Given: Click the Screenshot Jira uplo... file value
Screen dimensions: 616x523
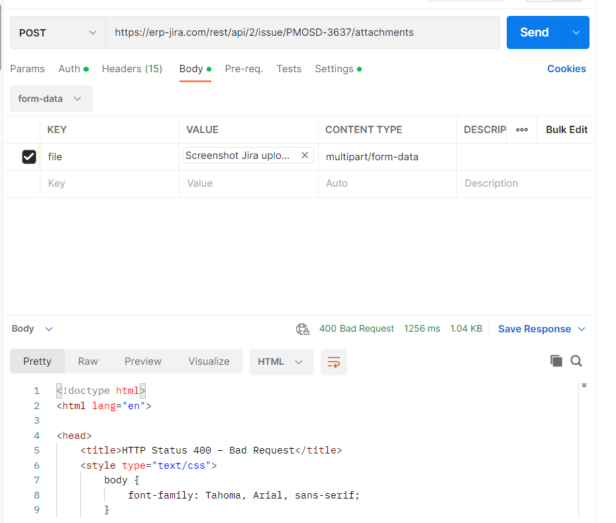Looking at the screenshot, I should point(237,156).
